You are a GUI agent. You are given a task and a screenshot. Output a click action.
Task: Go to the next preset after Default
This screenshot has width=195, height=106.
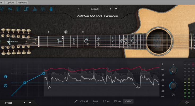point(110,9)
